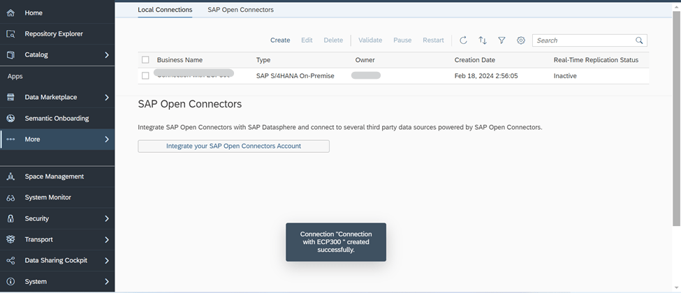681x293 pixels.
Task: Click the Inactive status cell
Action: coord(565,76)
